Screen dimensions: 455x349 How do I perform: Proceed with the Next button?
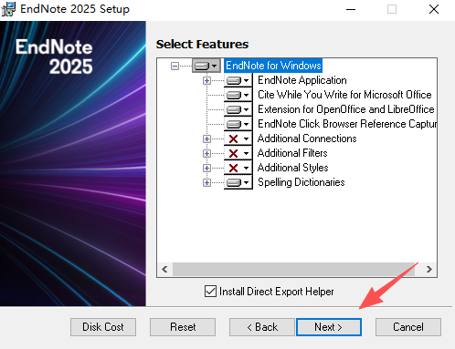point(329,327)
